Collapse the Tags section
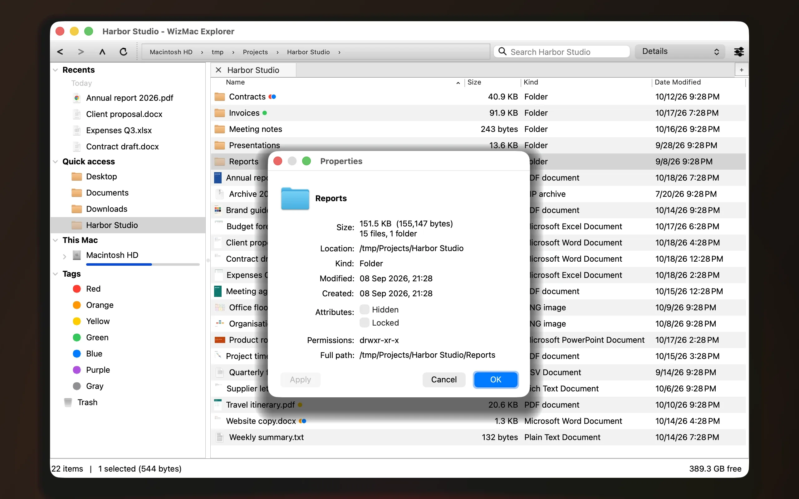 tap(56, 274)
